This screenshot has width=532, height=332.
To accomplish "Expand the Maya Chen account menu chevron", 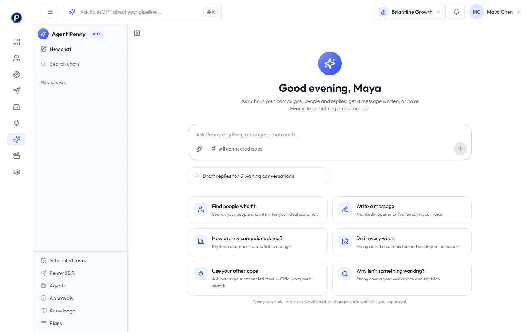I will (519, 12).
